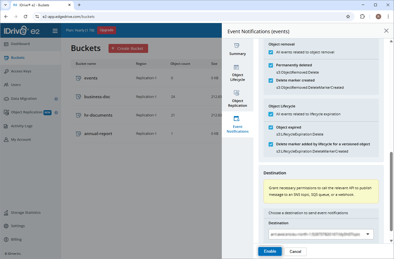Viewport: 394px width, 259px height.
Task: Click the panel's vertical scrollbar thumb
Action: pyautogui.click(x=391, y=191)
